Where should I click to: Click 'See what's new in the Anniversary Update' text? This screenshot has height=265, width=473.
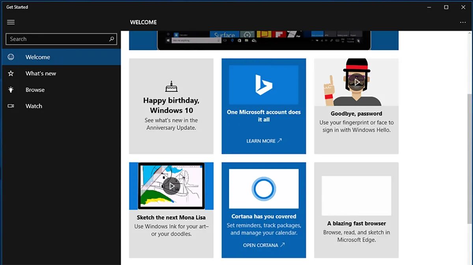[171, 124]
